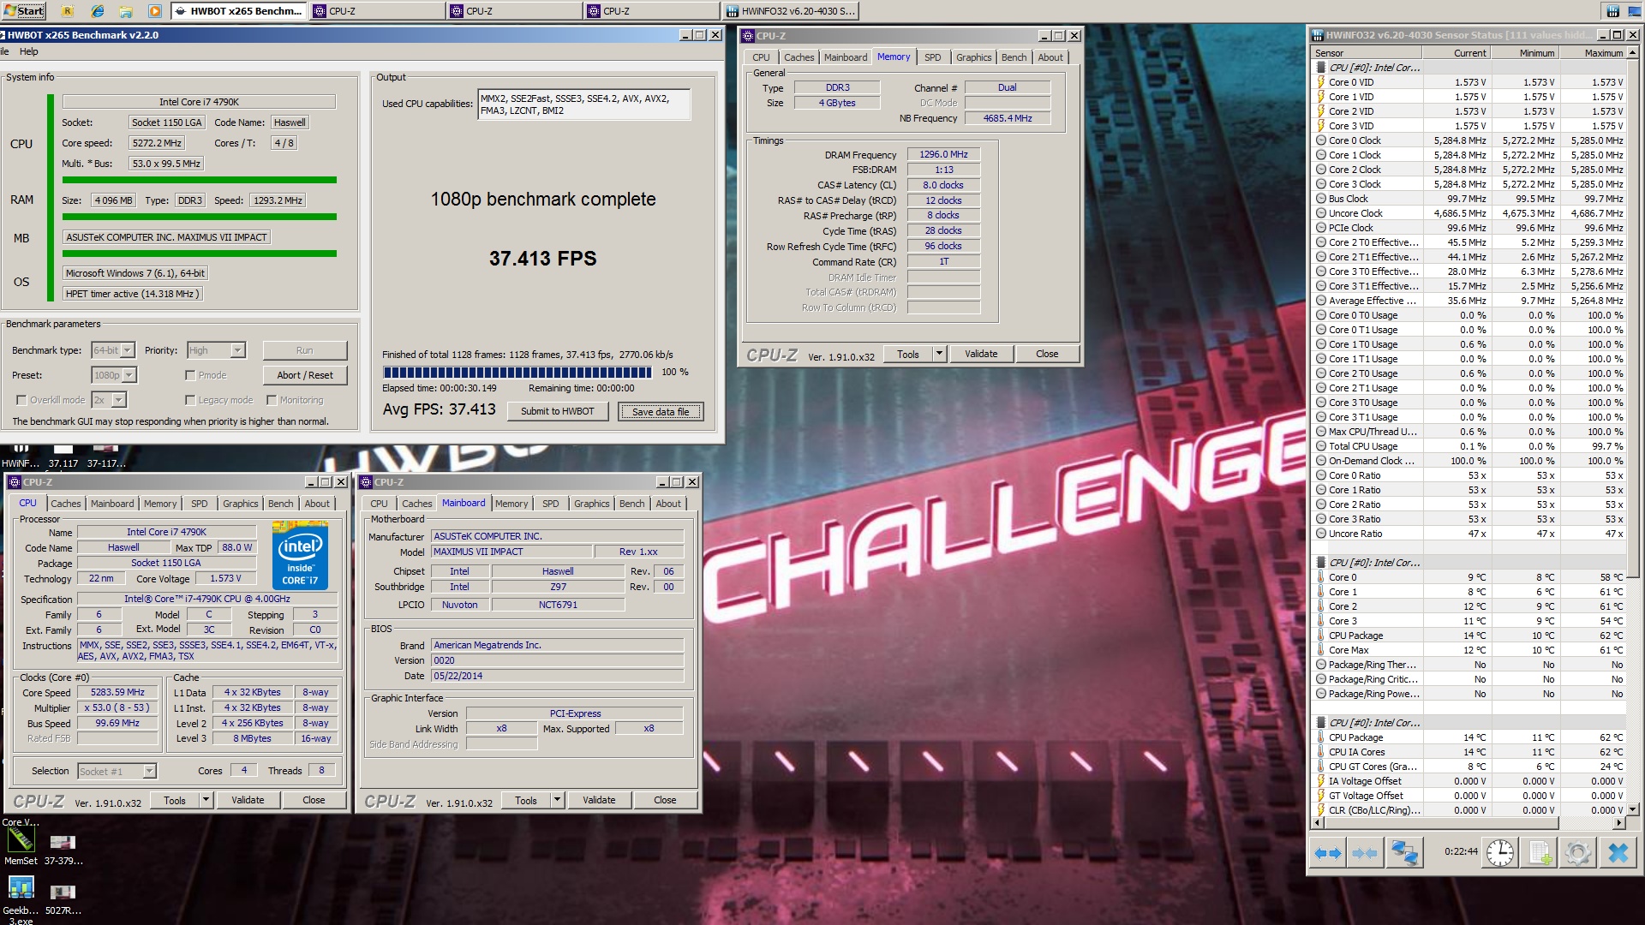Launch Windows Media Player quick launch icon
The width and height of the screenshot is (1645, 925).
(x=154, y=11)
